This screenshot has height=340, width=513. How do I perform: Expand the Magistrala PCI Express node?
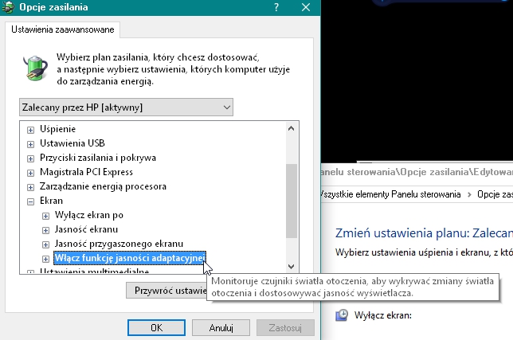pos(30,173)
